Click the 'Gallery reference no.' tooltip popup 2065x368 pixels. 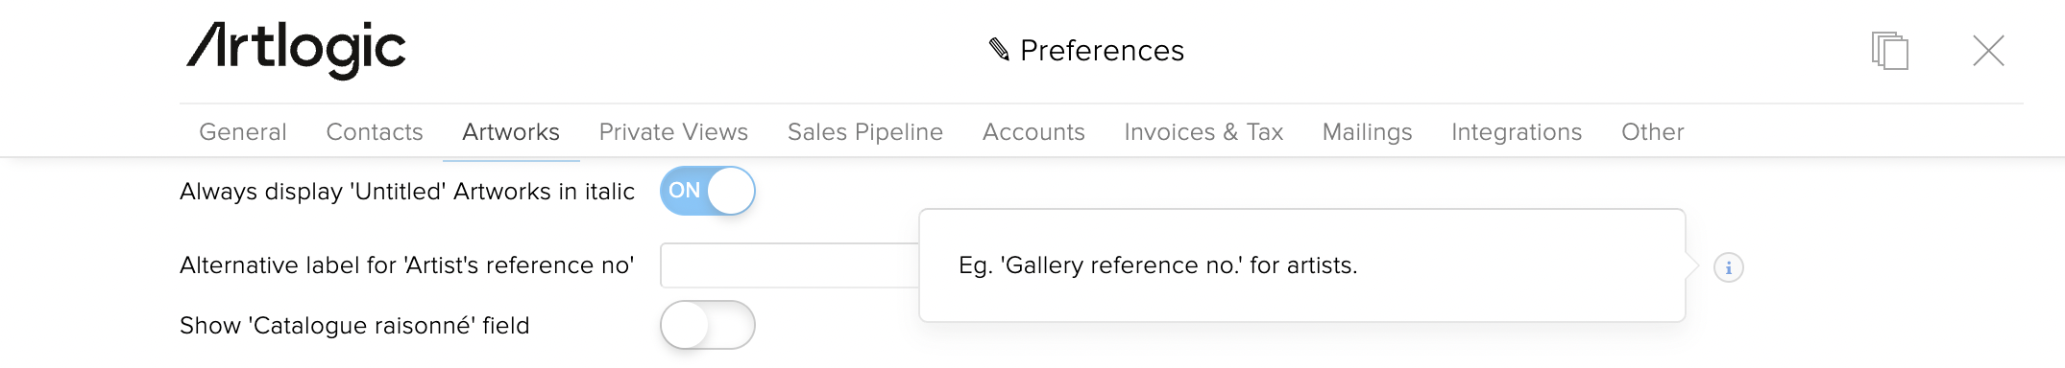(x=1302, y=265)
